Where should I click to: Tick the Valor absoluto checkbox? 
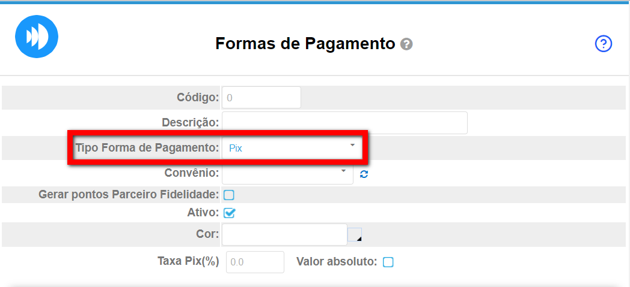click(x=388, y=262)
